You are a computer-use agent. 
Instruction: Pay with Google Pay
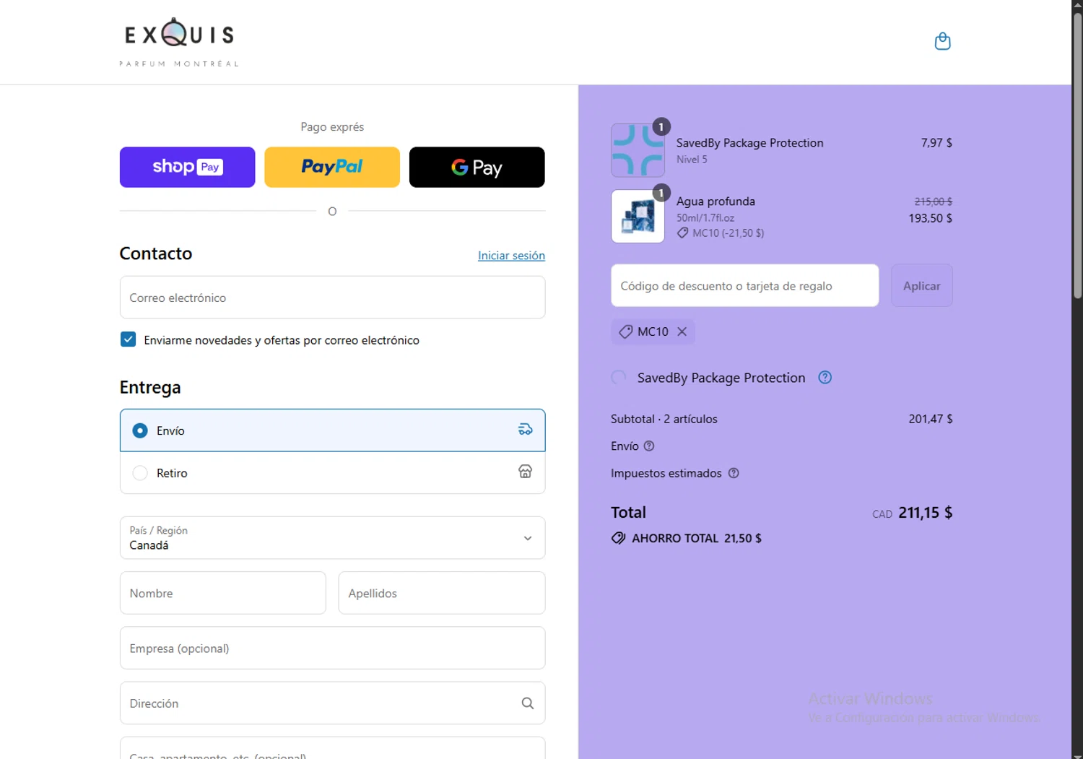(x=477, y=167)
